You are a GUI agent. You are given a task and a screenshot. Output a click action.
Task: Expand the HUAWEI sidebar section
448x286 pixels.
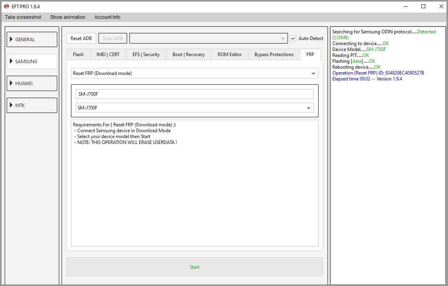click(x=32, y=84)
